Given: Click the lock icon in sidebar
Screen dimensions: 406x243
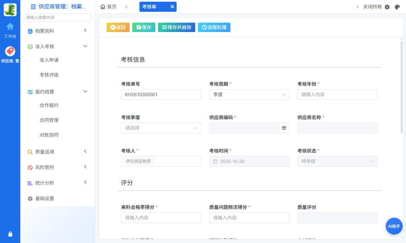Looking at the screenshot, I should pyautogui.click(x=10, y=234).
